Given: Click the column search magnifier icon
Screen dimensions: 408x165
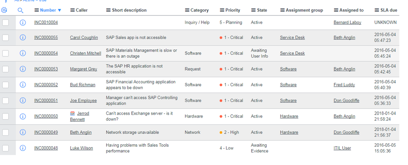Looking at the screenshot, I should [20, 10].
